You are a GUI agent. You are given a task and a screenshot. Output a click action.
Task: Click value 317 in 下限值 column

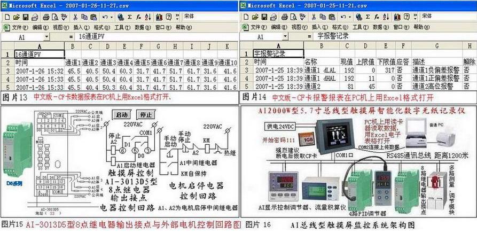pos(386,70)
